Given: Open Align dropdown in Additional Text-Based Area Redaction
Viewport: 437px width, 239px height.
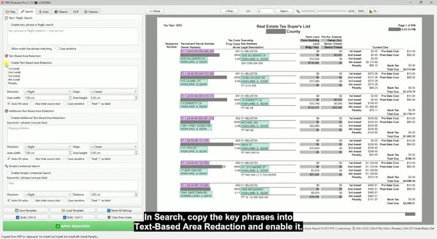Looking at the screenshot, I should [114, 146].
